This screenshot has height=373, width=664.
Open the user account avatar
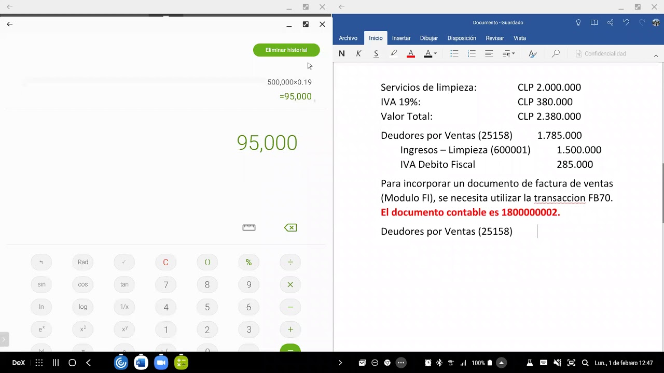(x=656, y=22)
